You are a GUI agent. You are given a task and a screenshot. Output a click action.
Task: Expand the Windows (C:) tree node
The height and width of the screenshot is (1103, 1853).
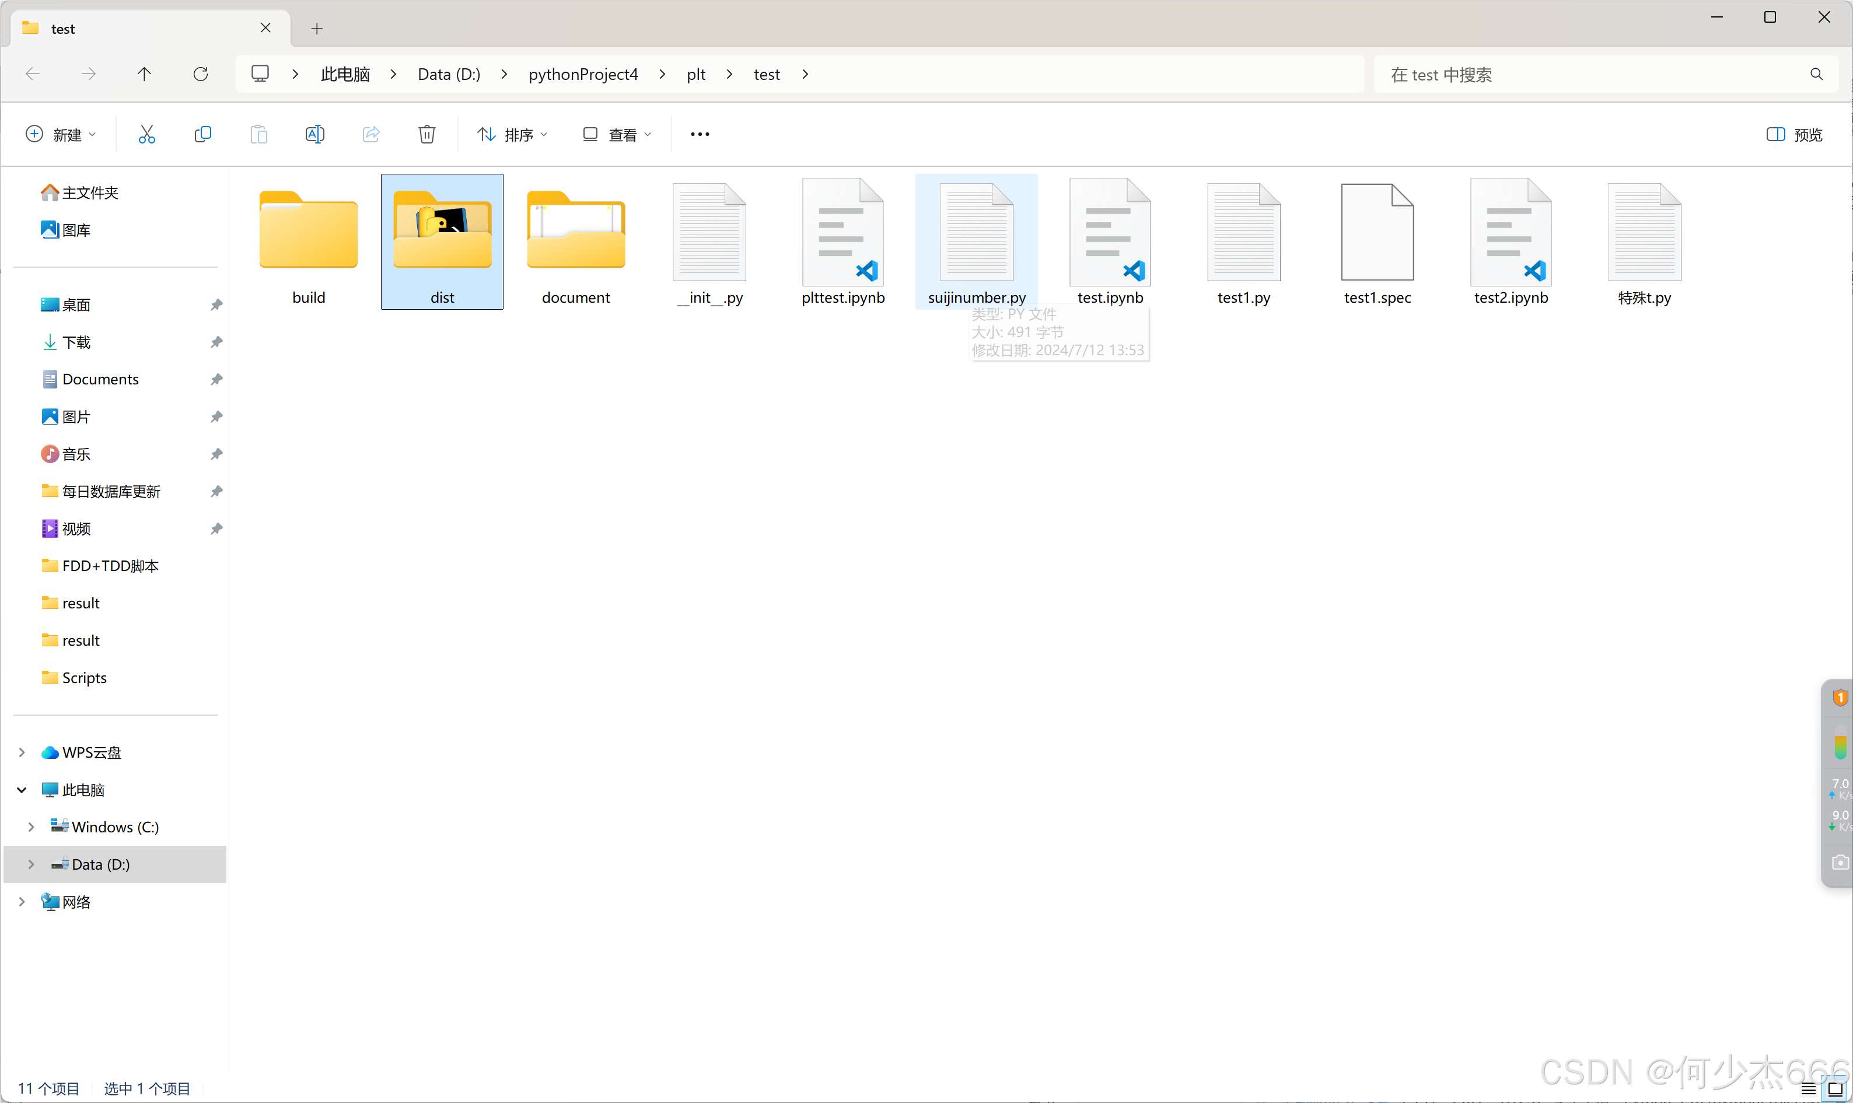tap(32, 827)
